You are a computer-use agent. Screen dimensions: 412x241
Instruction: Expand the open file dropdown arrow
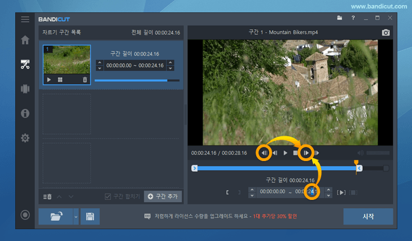point(76,217)
